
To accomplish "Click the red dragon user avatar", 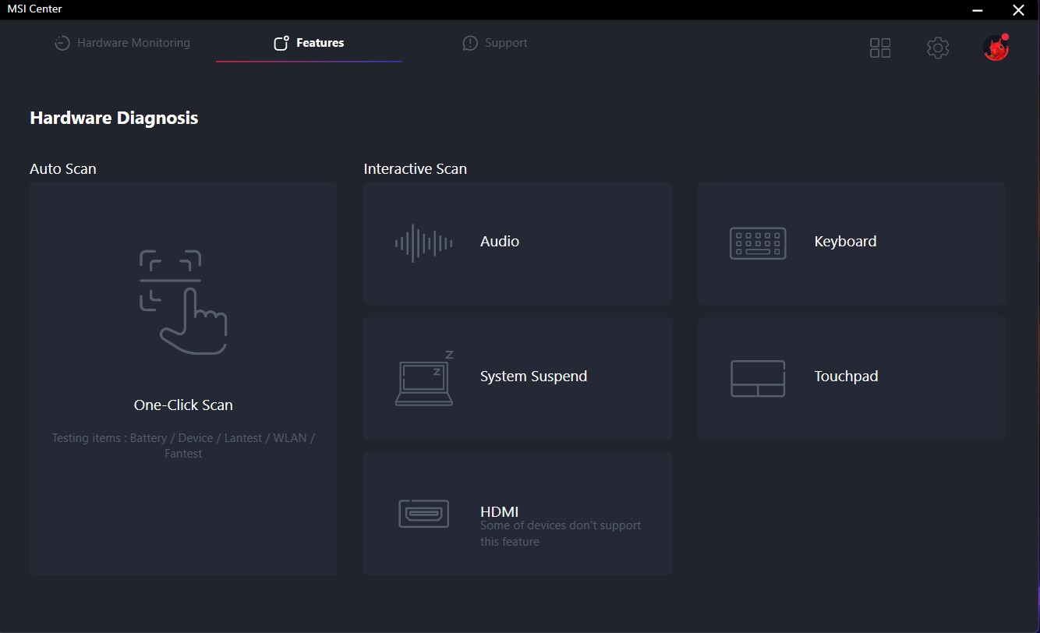I will coord(996,48).
